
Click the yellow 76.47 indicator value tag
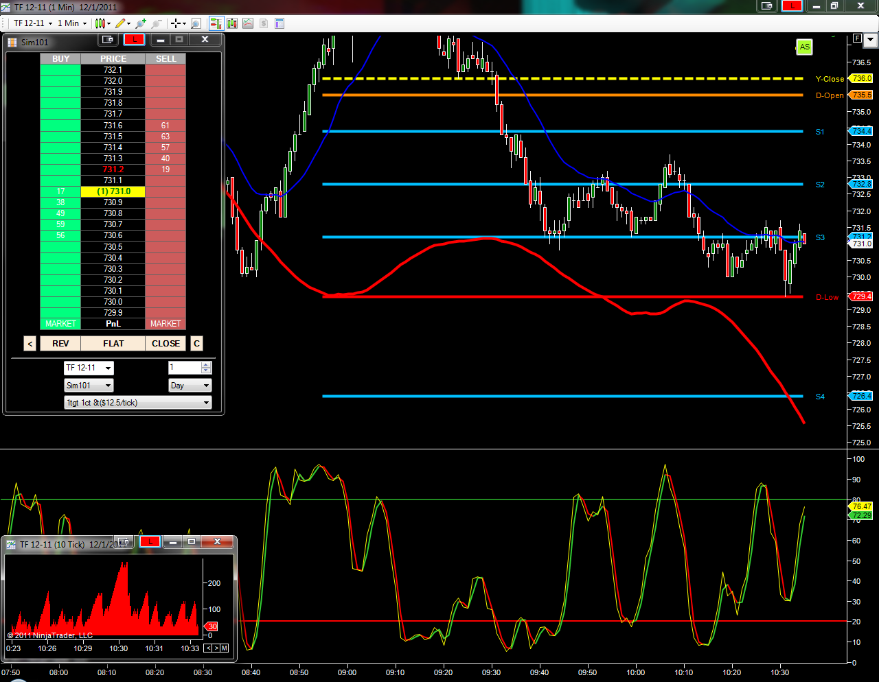[x=862, y=506]
